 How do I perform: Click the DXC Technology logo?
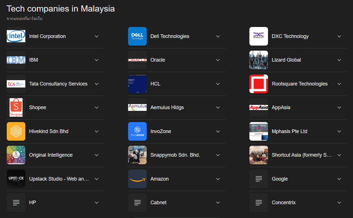pos(259,36)
